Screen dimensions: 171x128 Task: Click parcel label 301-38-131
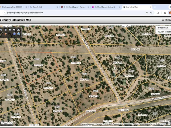pyautogui.click(x=61, y=35)
